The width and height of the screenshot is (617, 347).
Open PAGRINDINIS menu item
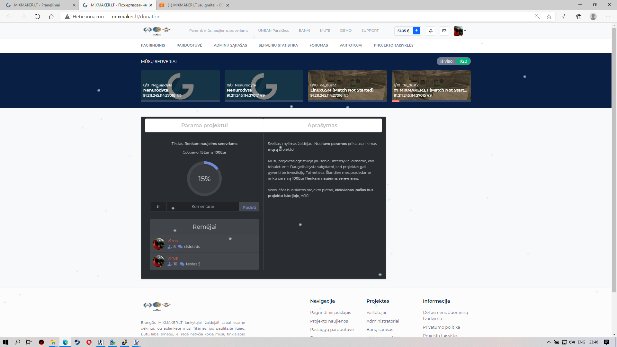coord(153,45)
